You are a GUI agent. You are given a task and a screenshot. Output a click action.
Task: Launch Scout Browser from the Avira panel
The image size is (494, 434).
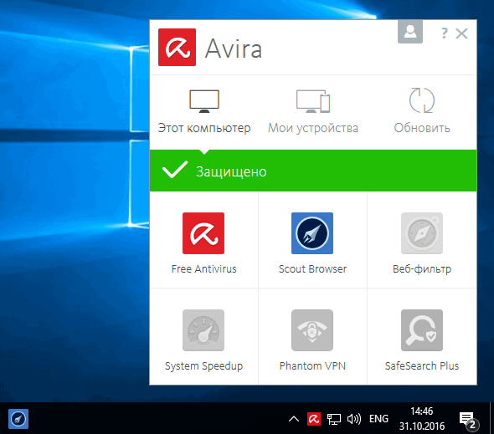[312, 240]
